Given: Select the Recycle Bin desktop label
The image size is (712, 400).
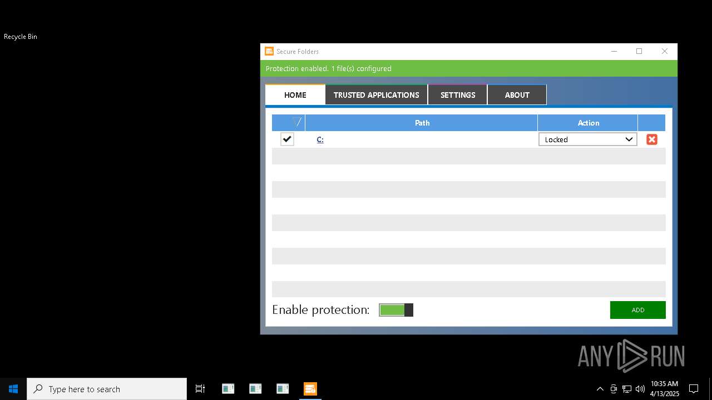Looking at the screenshot, I should coord(21,37).
